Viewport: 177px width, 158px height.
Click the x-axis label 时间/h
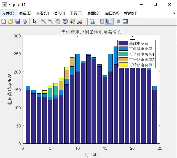click(91, 155)
